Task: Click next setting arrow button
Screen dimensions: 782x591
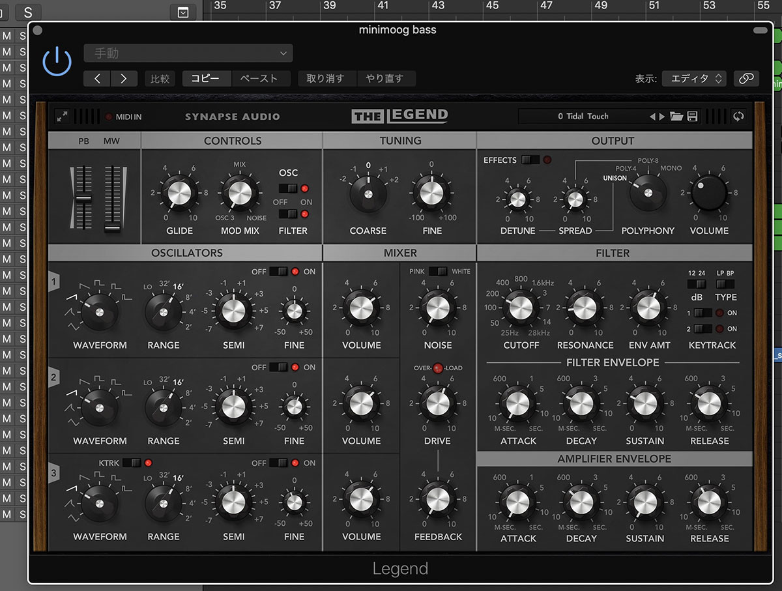Action: [123, 78]
